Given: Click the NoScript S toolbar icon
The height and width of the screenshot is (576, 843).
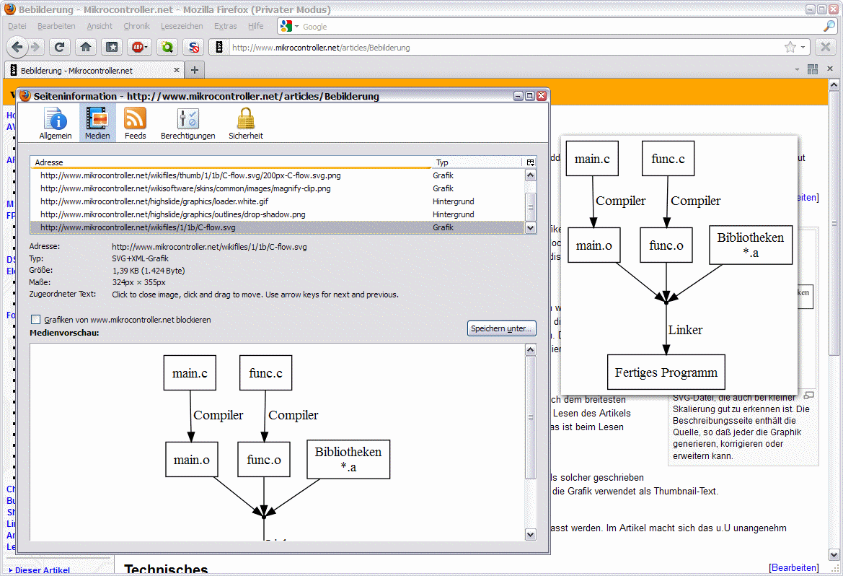Looking at the screenshot, I should [x=193, y=48].
